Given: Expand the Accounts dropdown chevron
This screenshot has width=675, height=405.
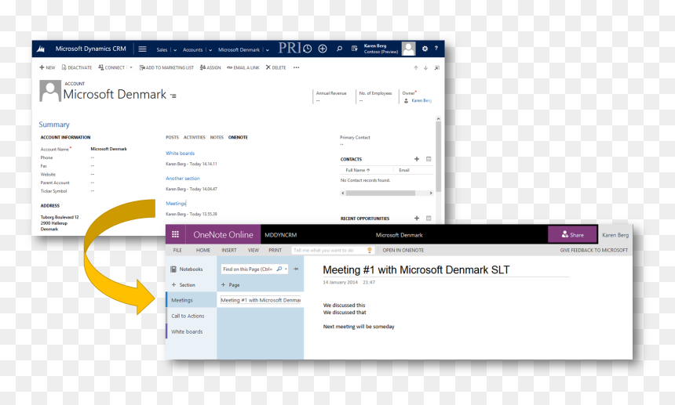Looking at the screenshot, I should tap(210, 50).
